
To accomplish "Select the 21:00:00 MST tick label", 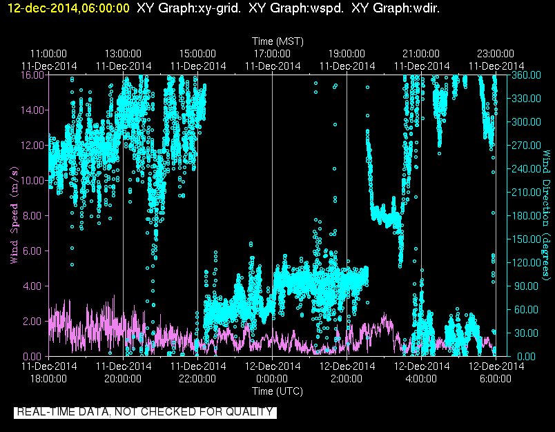I will coord(421,54).
